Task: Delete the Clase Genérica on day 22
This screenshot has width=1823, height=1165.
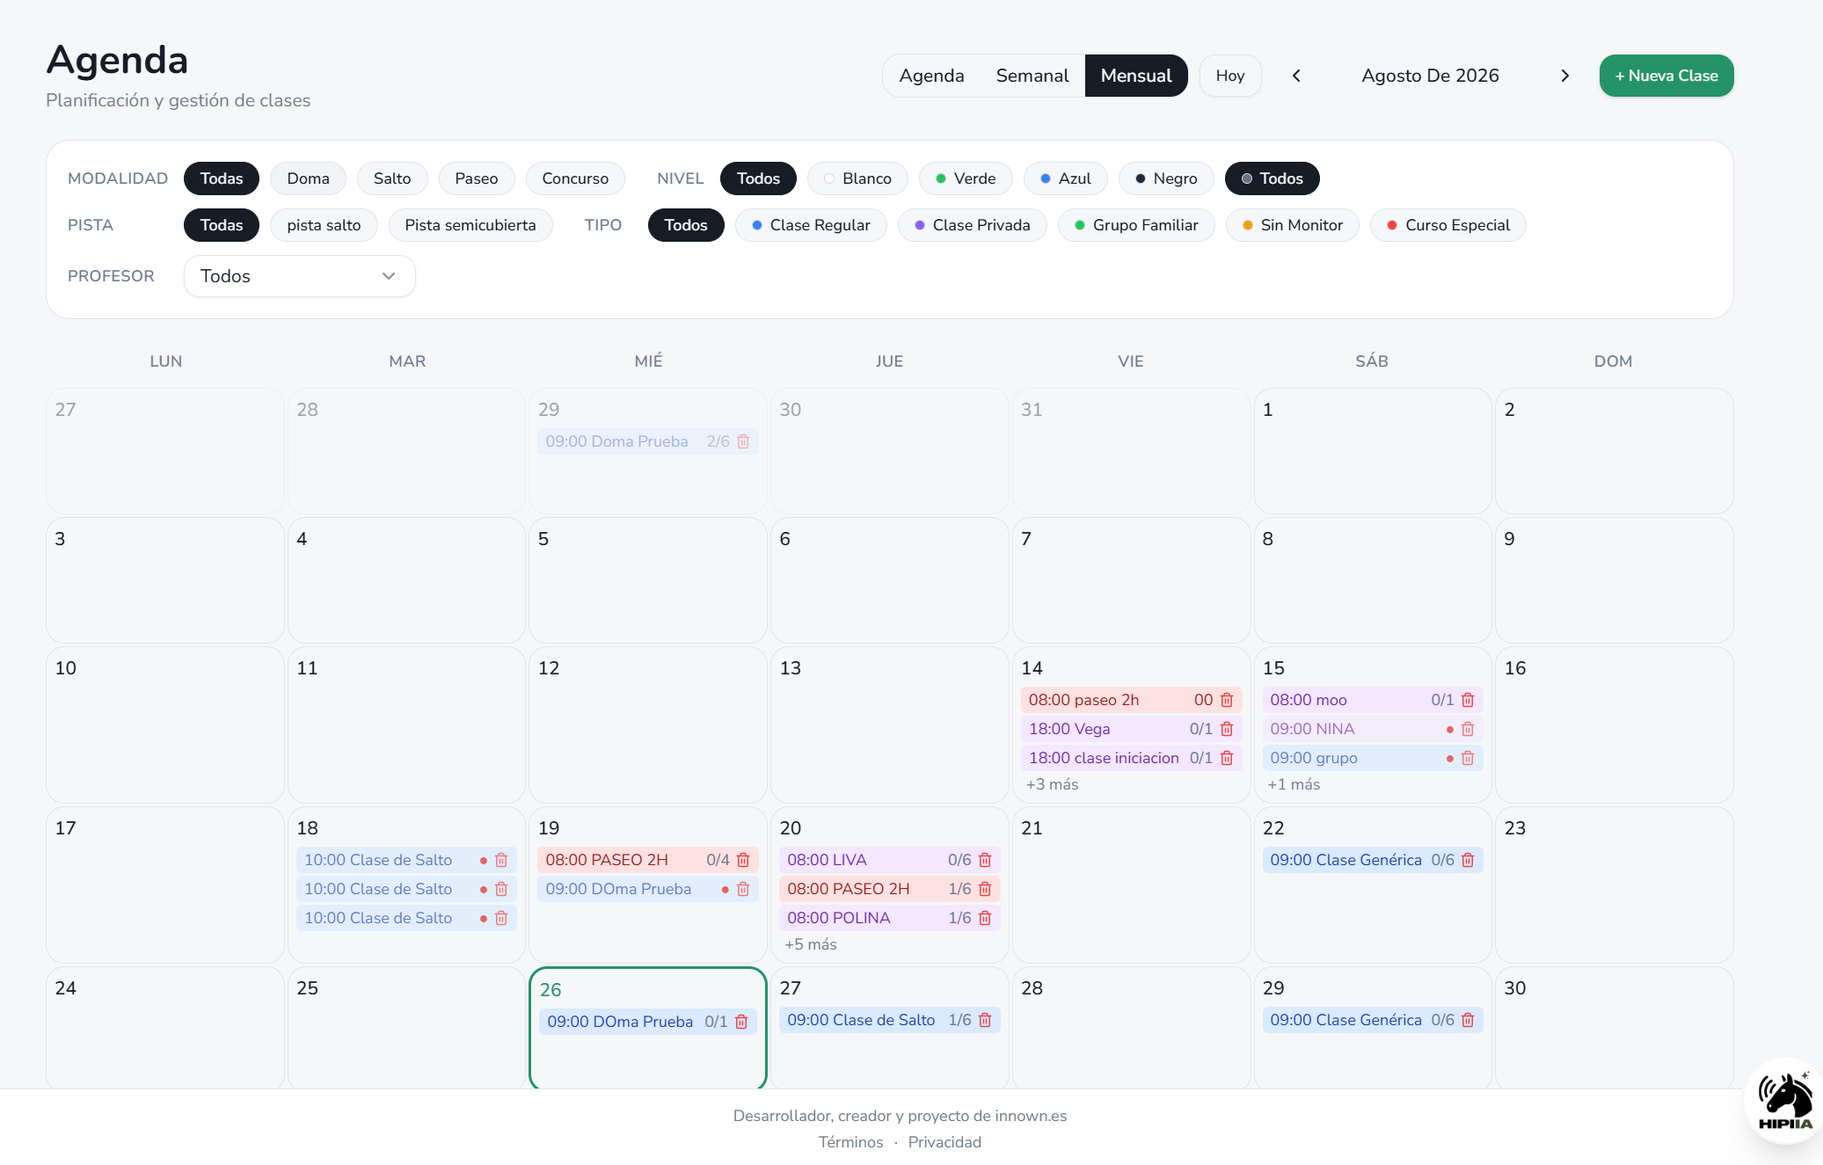Action: click(x=1468, y=860)
